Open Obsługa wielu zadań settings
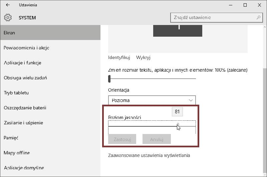Viewport: 267px width, 177px height. 50,78
